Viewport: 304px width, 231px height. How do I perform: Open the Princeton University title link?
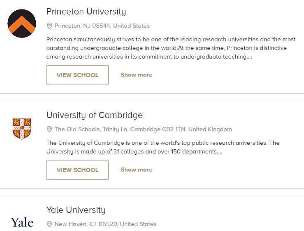(86, 12)
